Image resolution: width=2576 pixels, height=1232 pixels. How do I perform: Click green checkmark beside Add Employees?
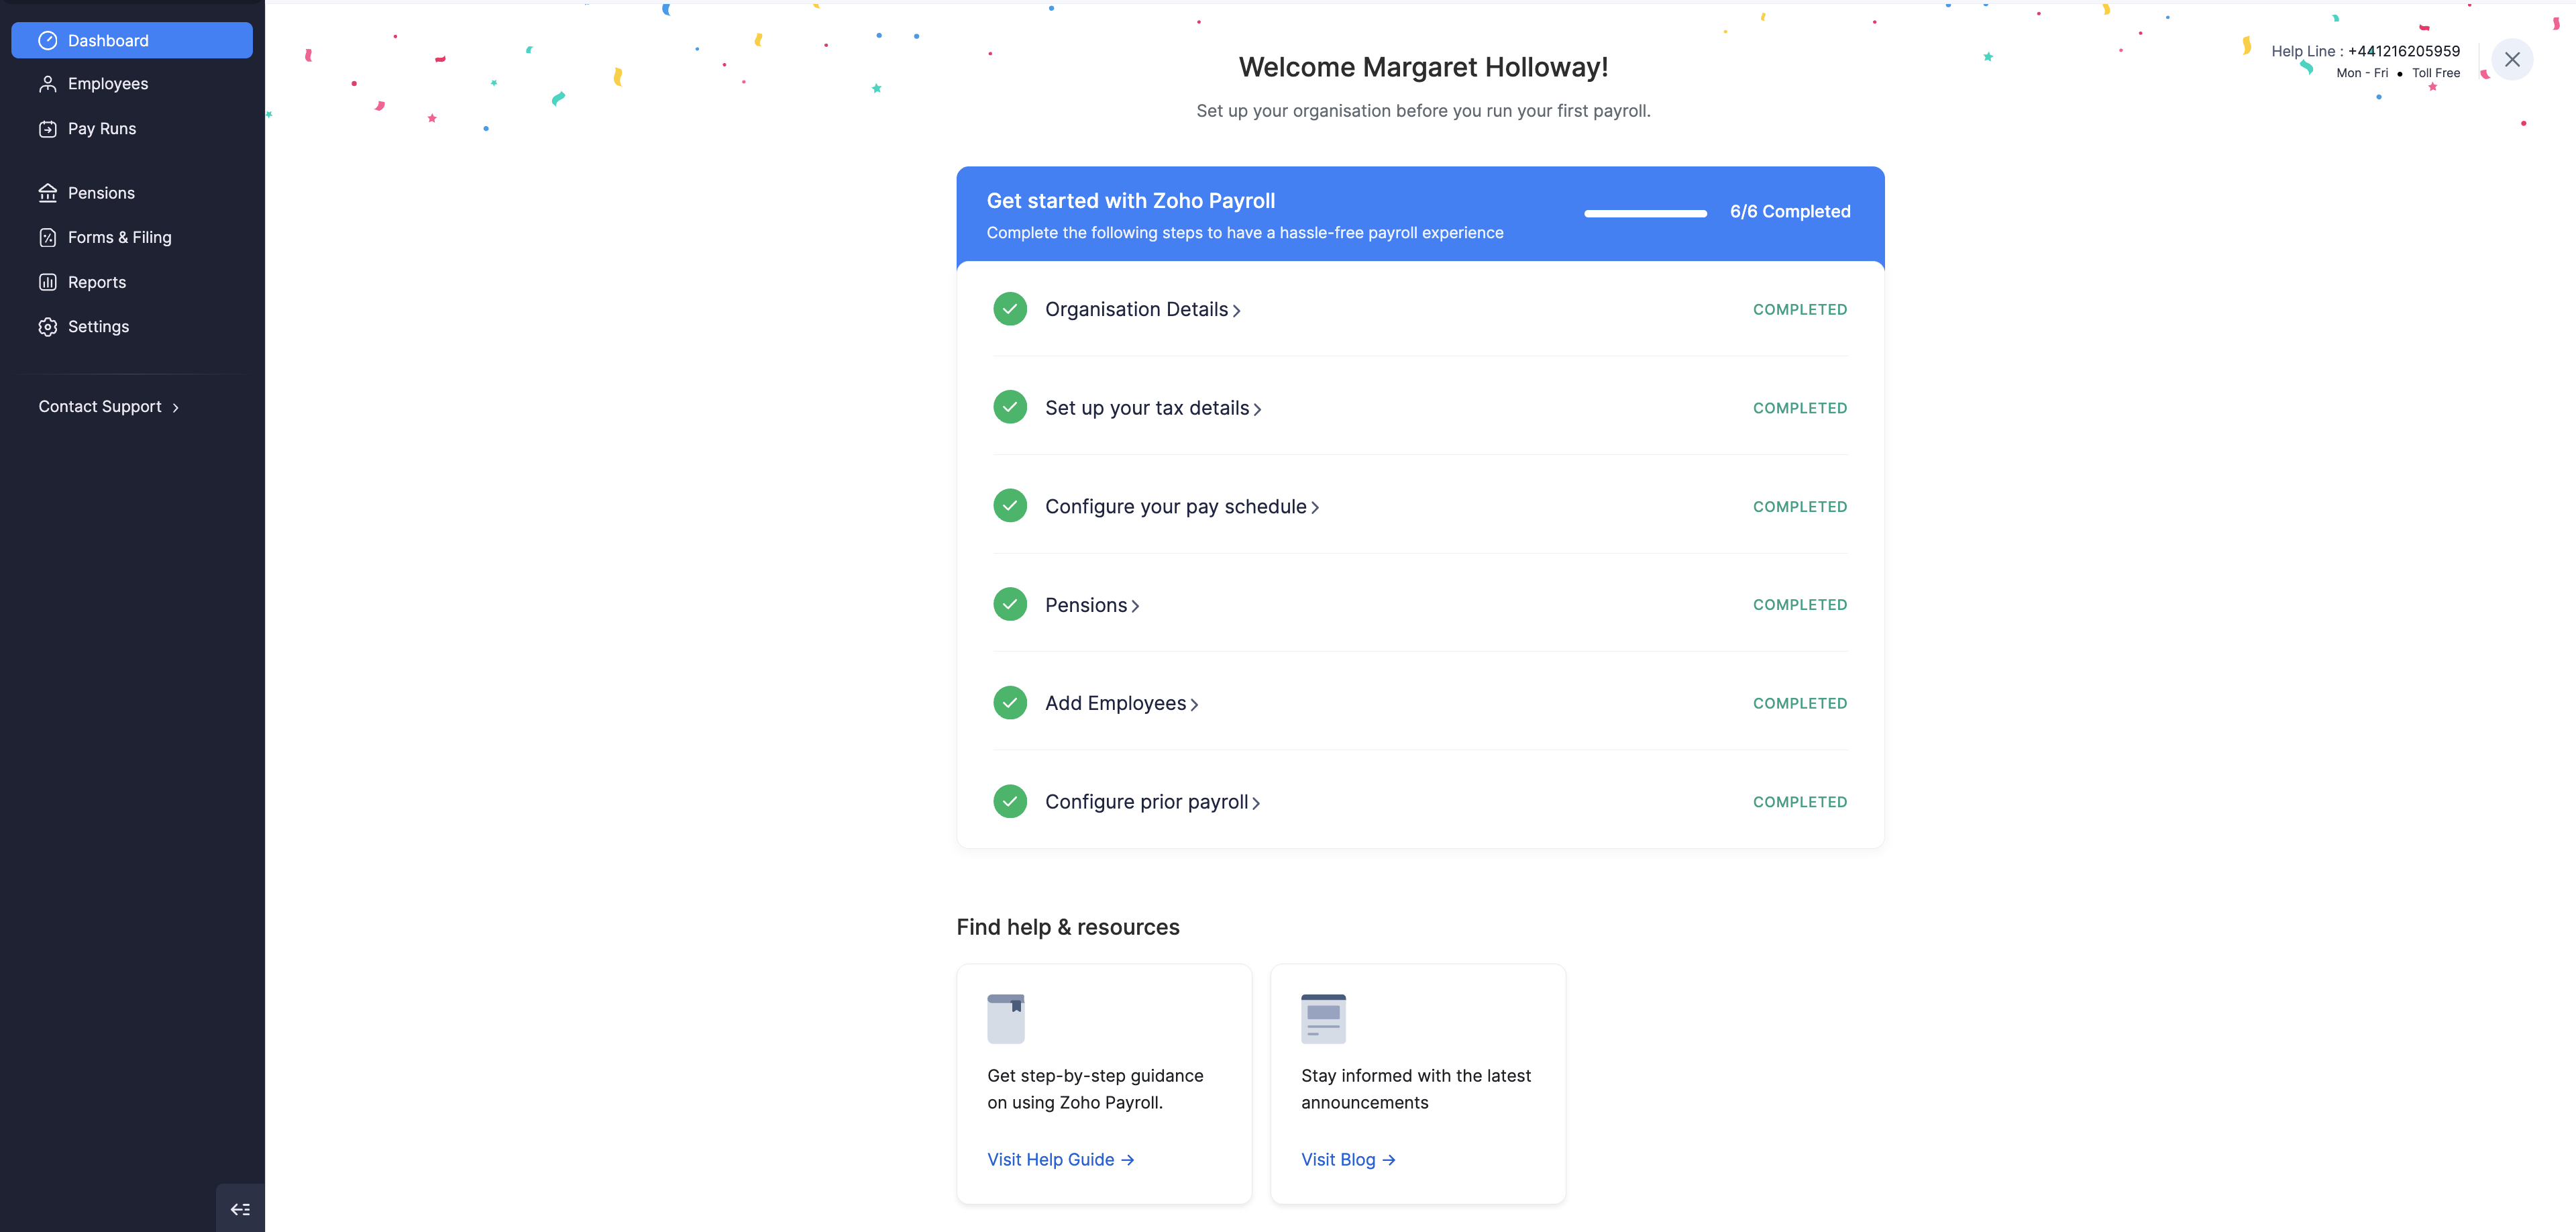coord(1010,703)
